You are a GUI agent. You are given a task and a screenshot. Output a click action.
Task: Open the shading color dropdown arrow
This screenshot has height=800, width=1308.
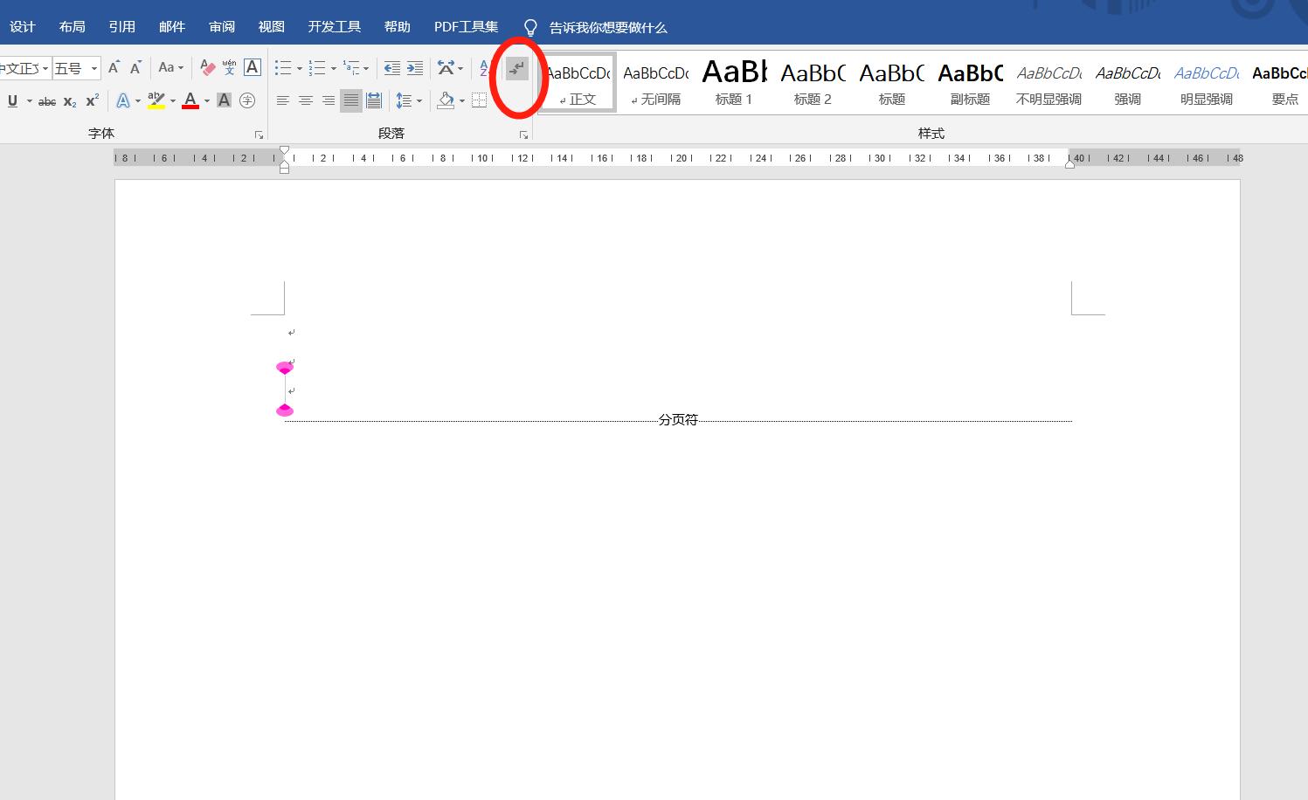coord(461,101)
